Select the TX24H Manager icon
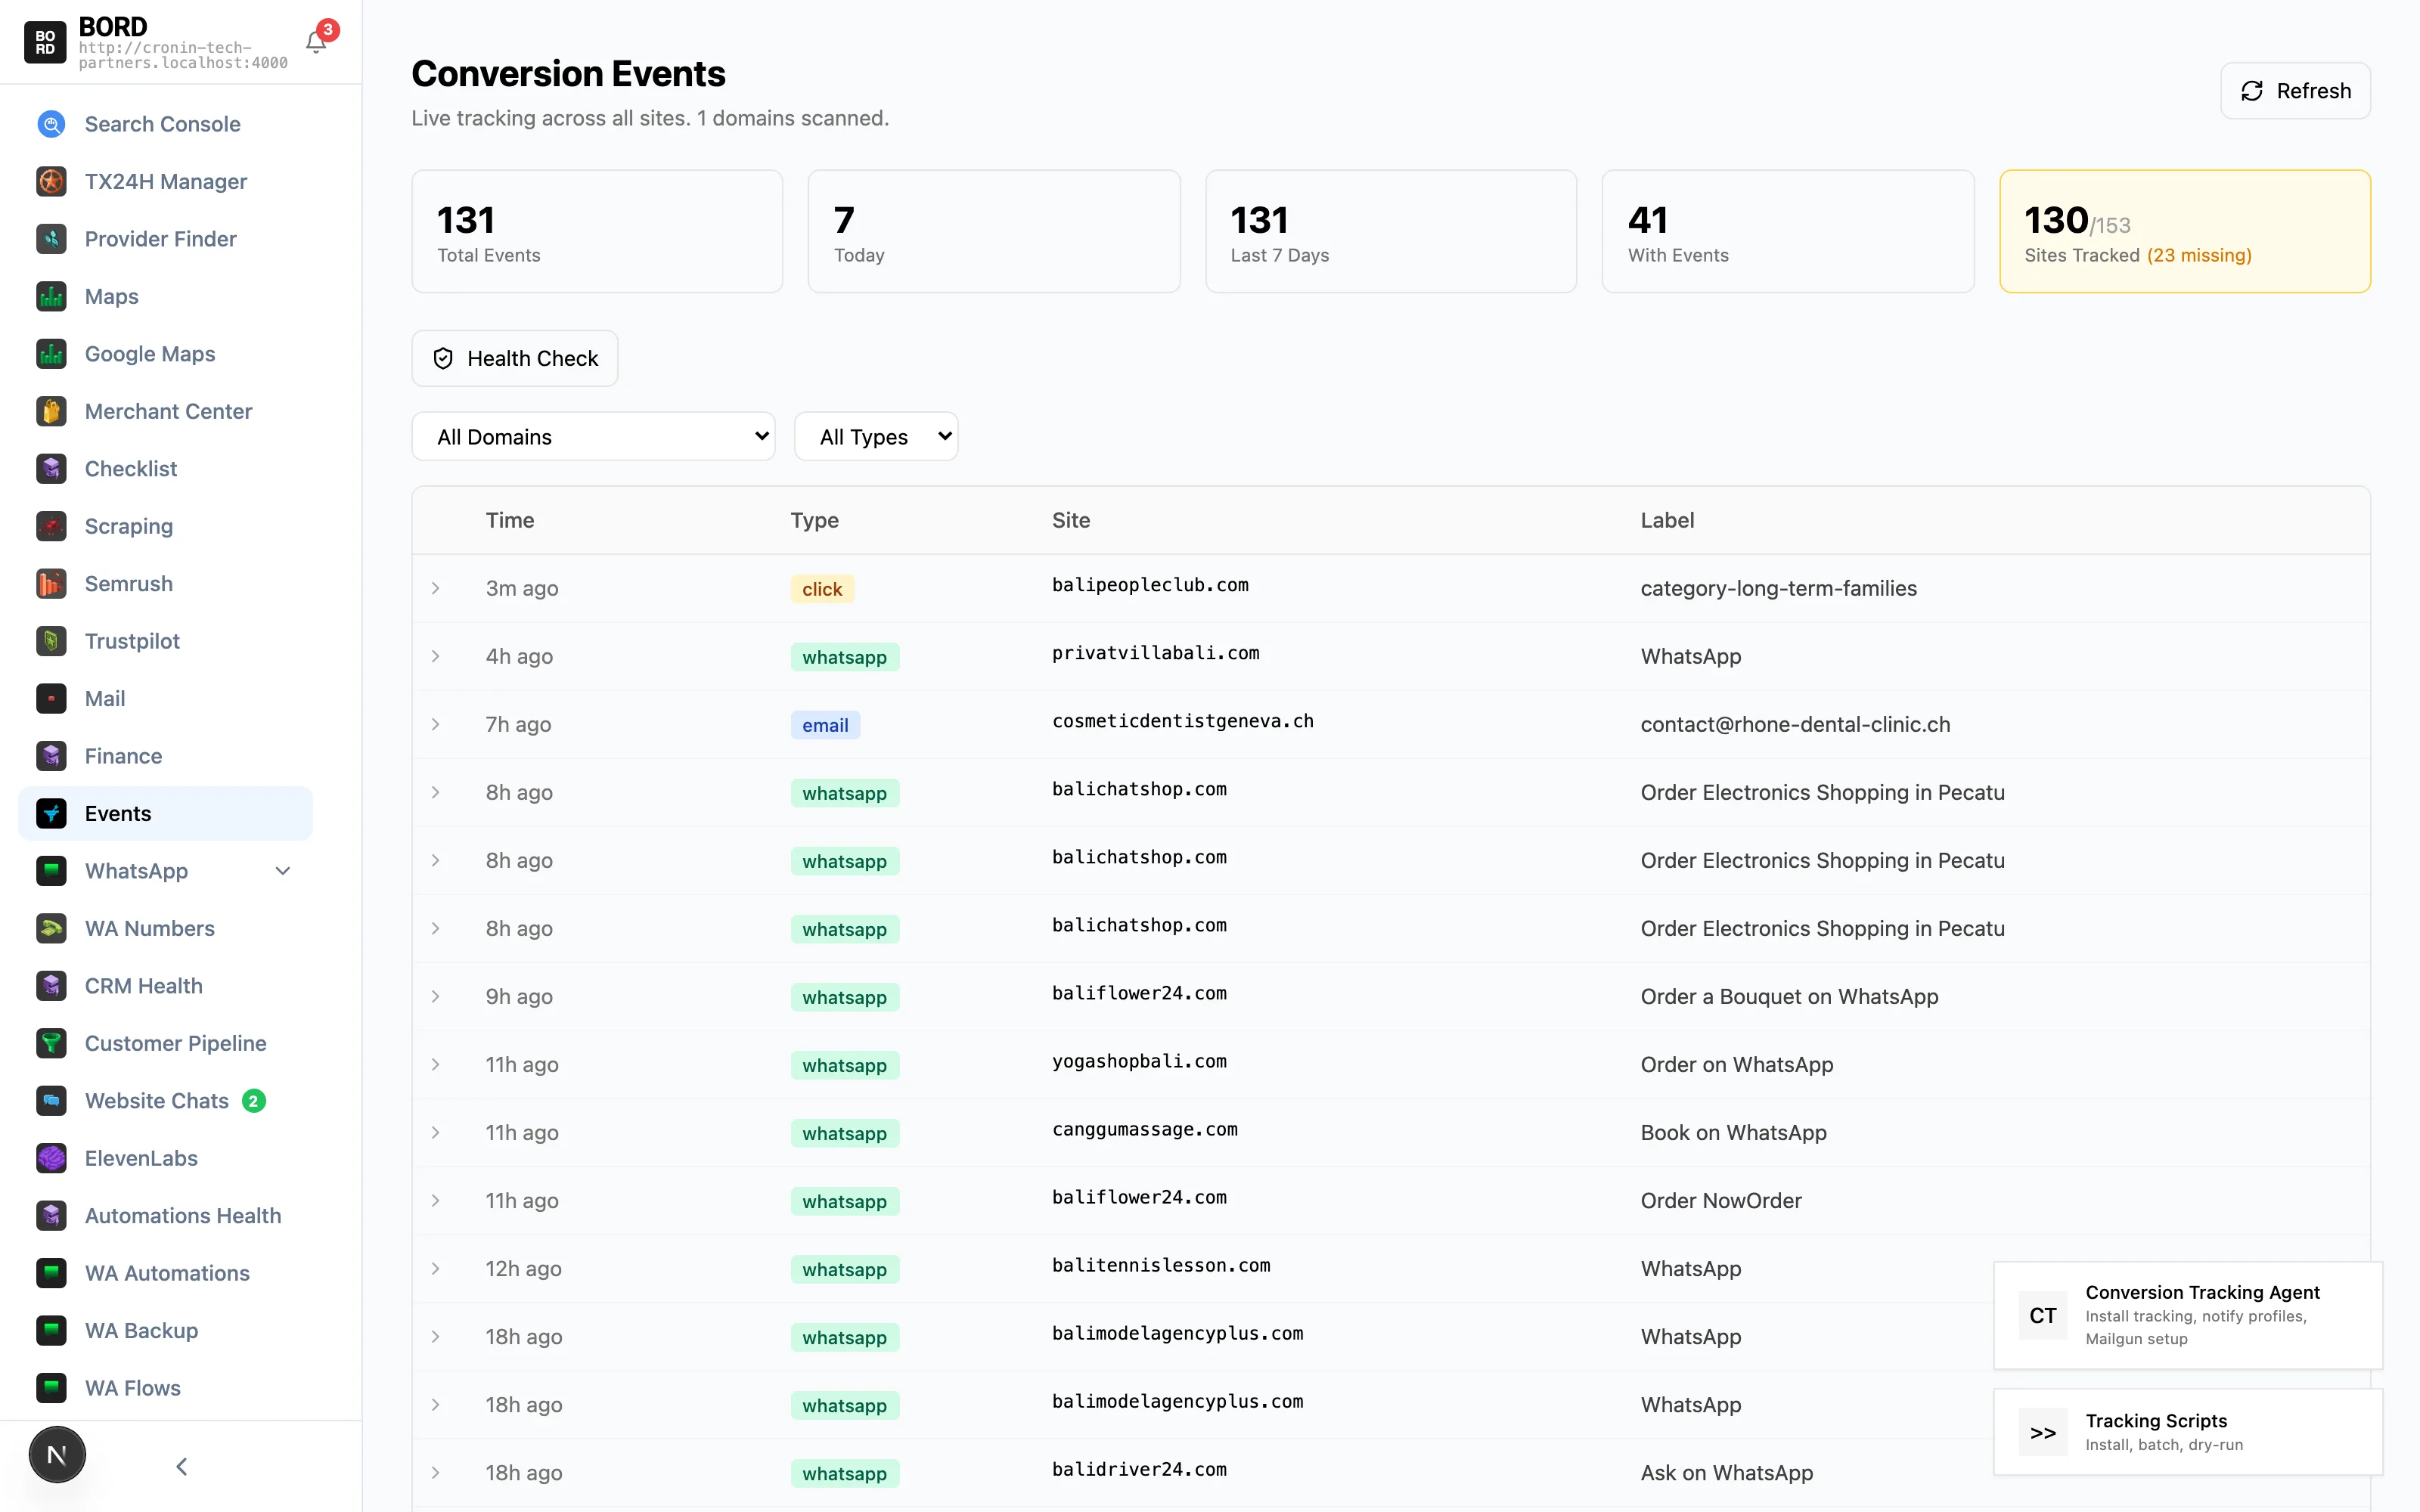Viewport: 2420px width, 1512px height. [51, 181]
